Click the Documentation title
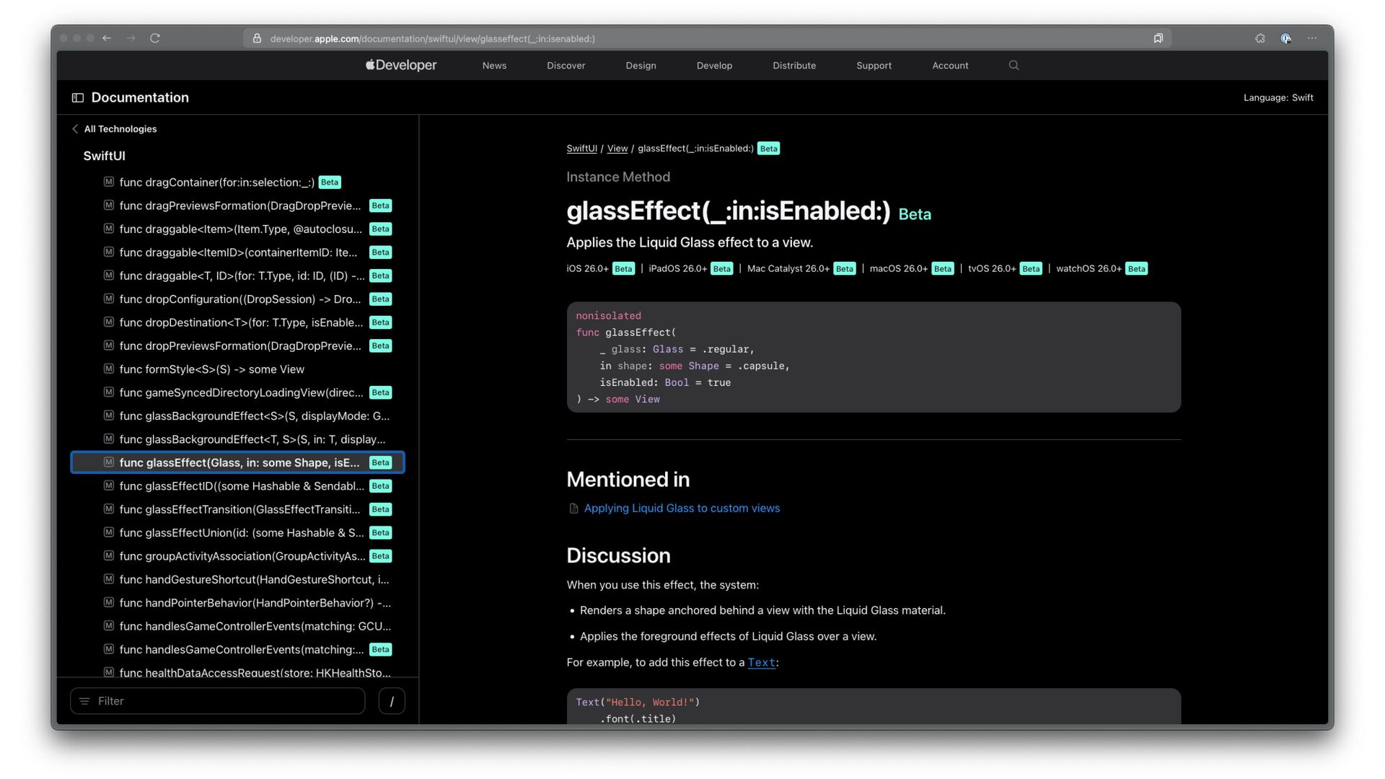 coord(140,97)
